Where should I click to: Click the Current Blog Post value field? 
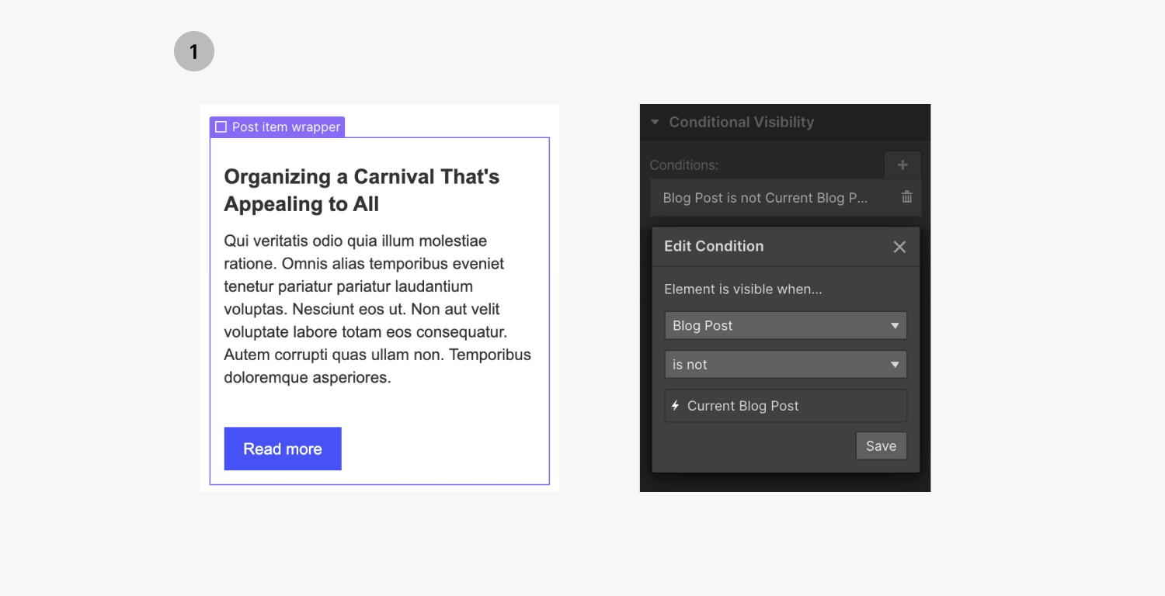(785, 406)
